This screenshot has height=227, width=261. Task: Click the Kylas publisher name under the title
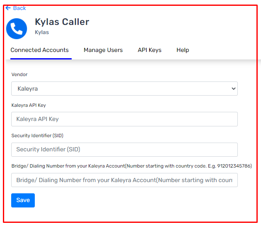coord(42,32)
